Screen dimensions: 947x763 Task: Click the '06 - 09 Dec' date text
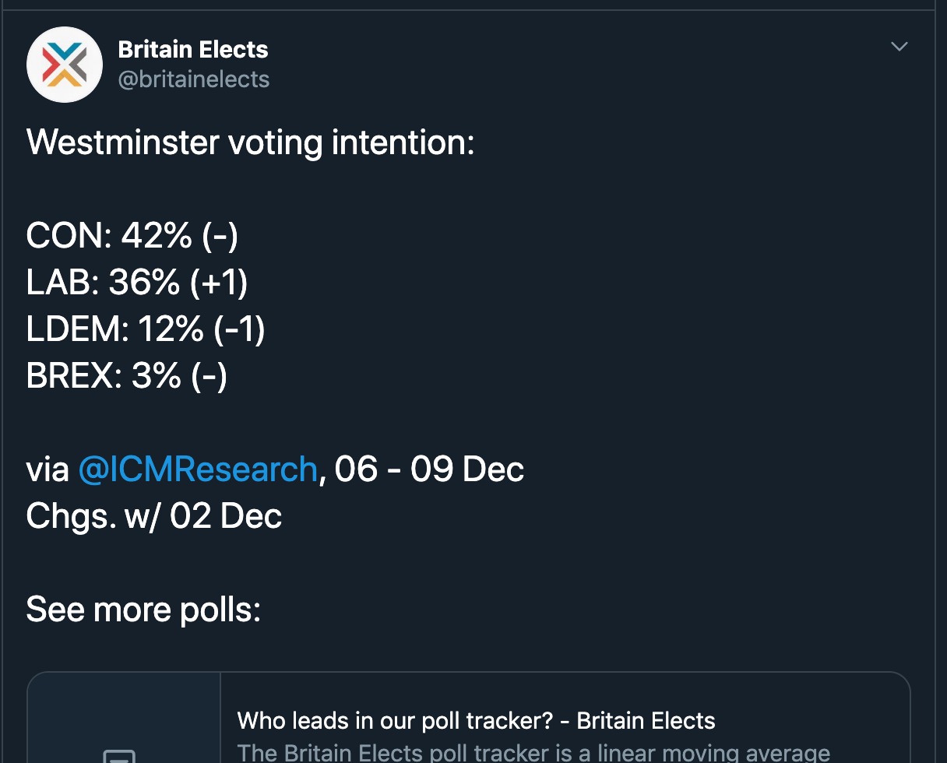tap(429, 469)
